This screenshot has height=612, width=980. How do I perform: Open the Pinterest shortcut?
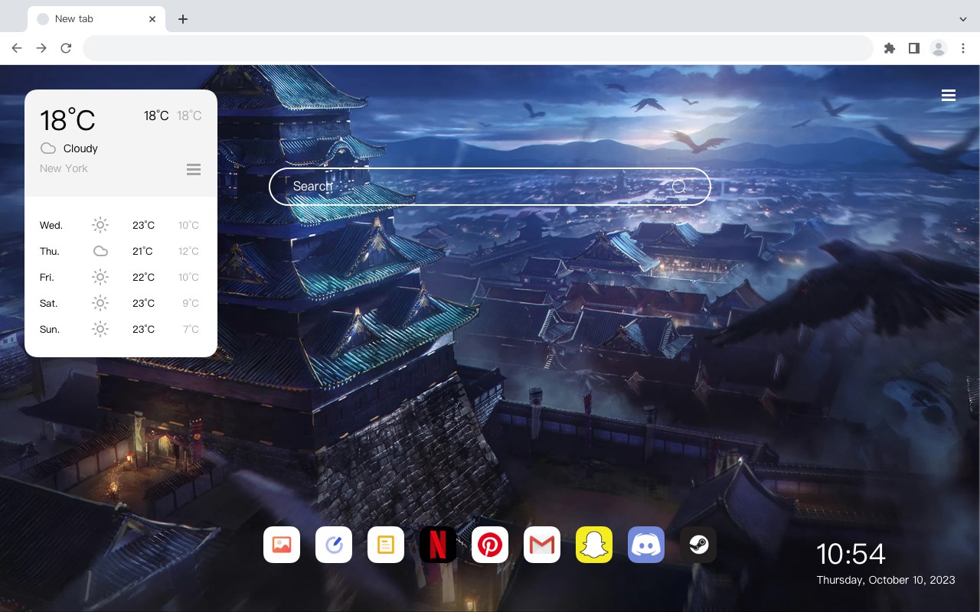490,545
